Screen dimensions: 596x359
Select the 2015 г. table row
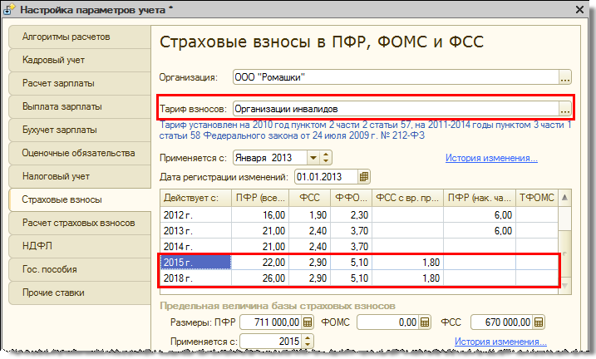coord(359,262)
